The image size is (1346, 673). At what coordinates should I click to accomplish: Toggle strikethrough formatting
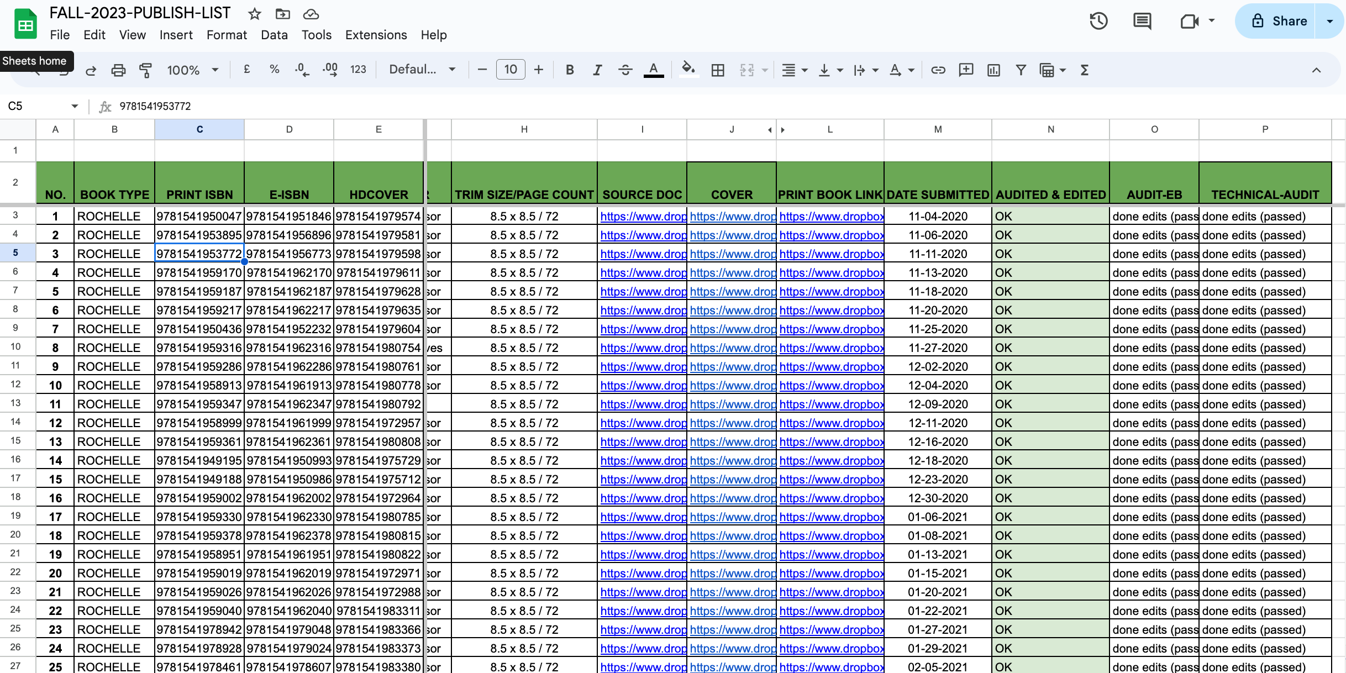coord(625,70)
